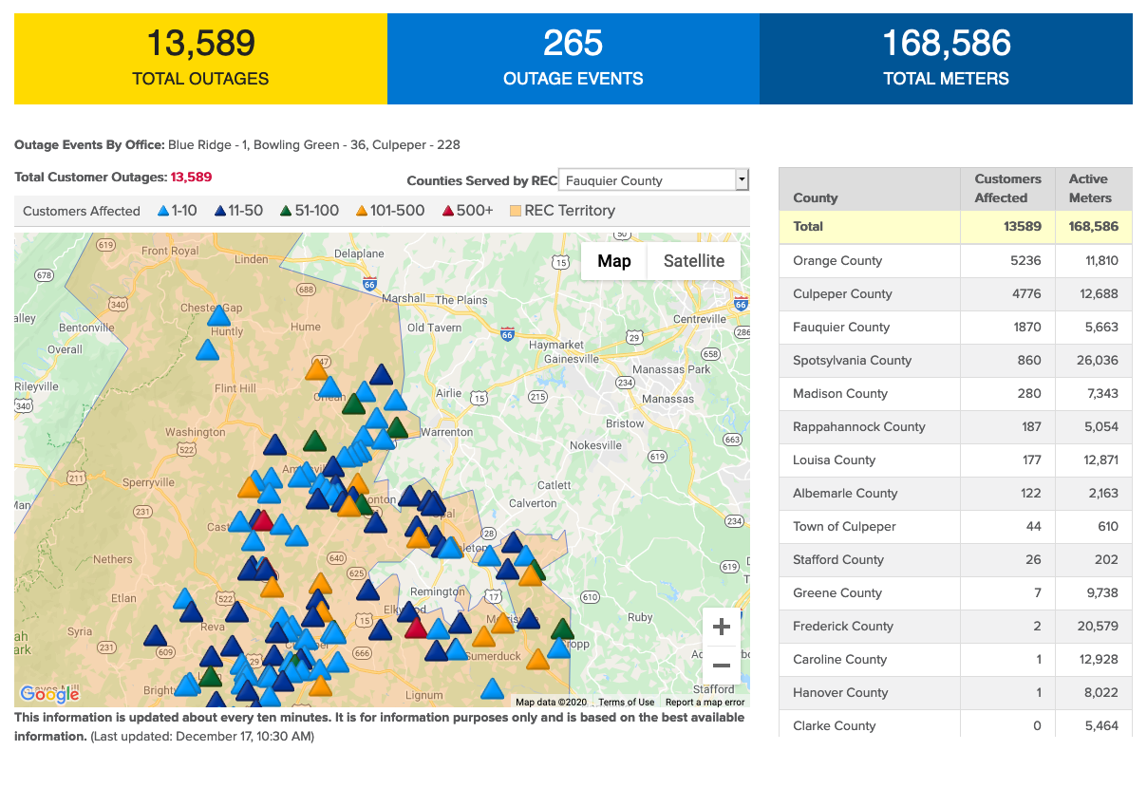This screenshot has height=807, width=1147.
Task: Open the red 500+ marker near Elkwood
Action: tap(416, 628)
